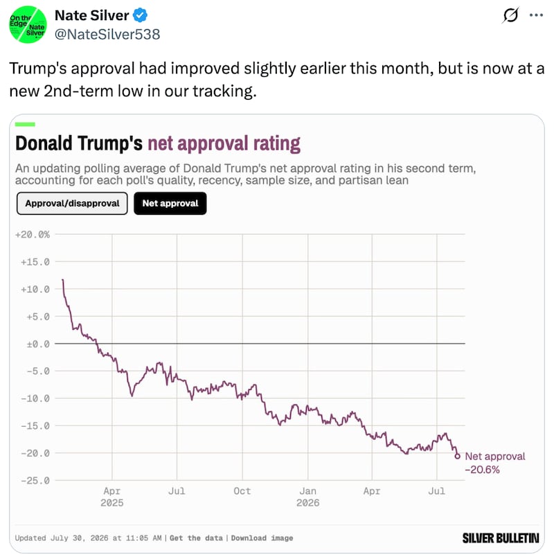
Task: Click the Jan 2026 axis label
Action: point(308,497)
